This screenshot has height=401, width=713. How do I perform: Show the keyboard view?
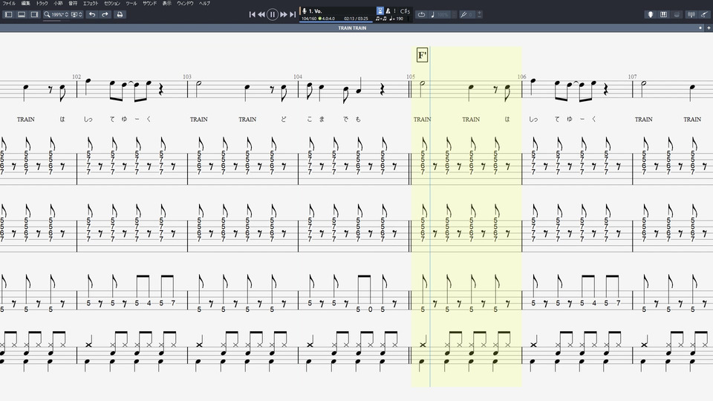click(x=663, y=15)
